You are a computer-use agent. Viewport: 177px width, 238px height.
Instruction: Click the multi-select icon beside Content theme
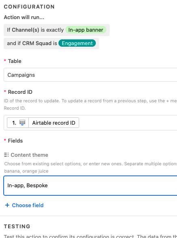click(x=6, y=155)
